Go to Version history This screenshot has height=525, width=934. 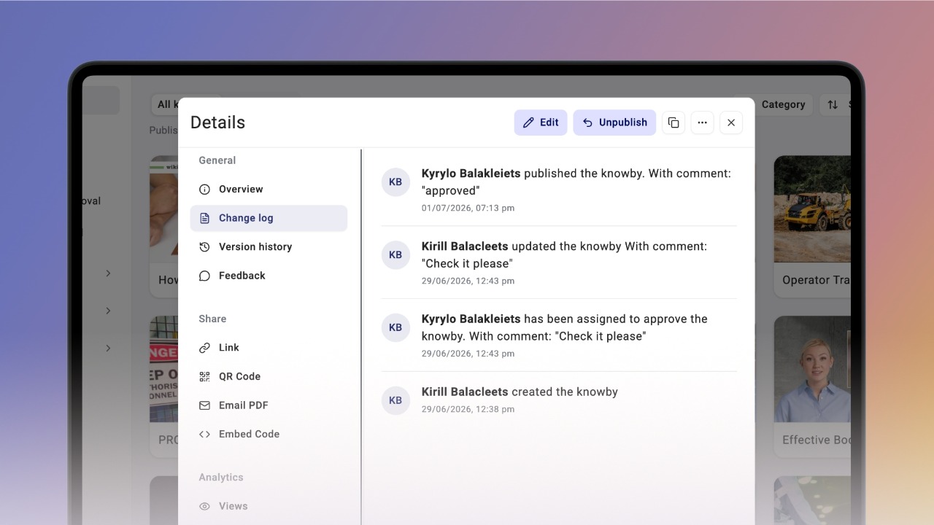269,247
